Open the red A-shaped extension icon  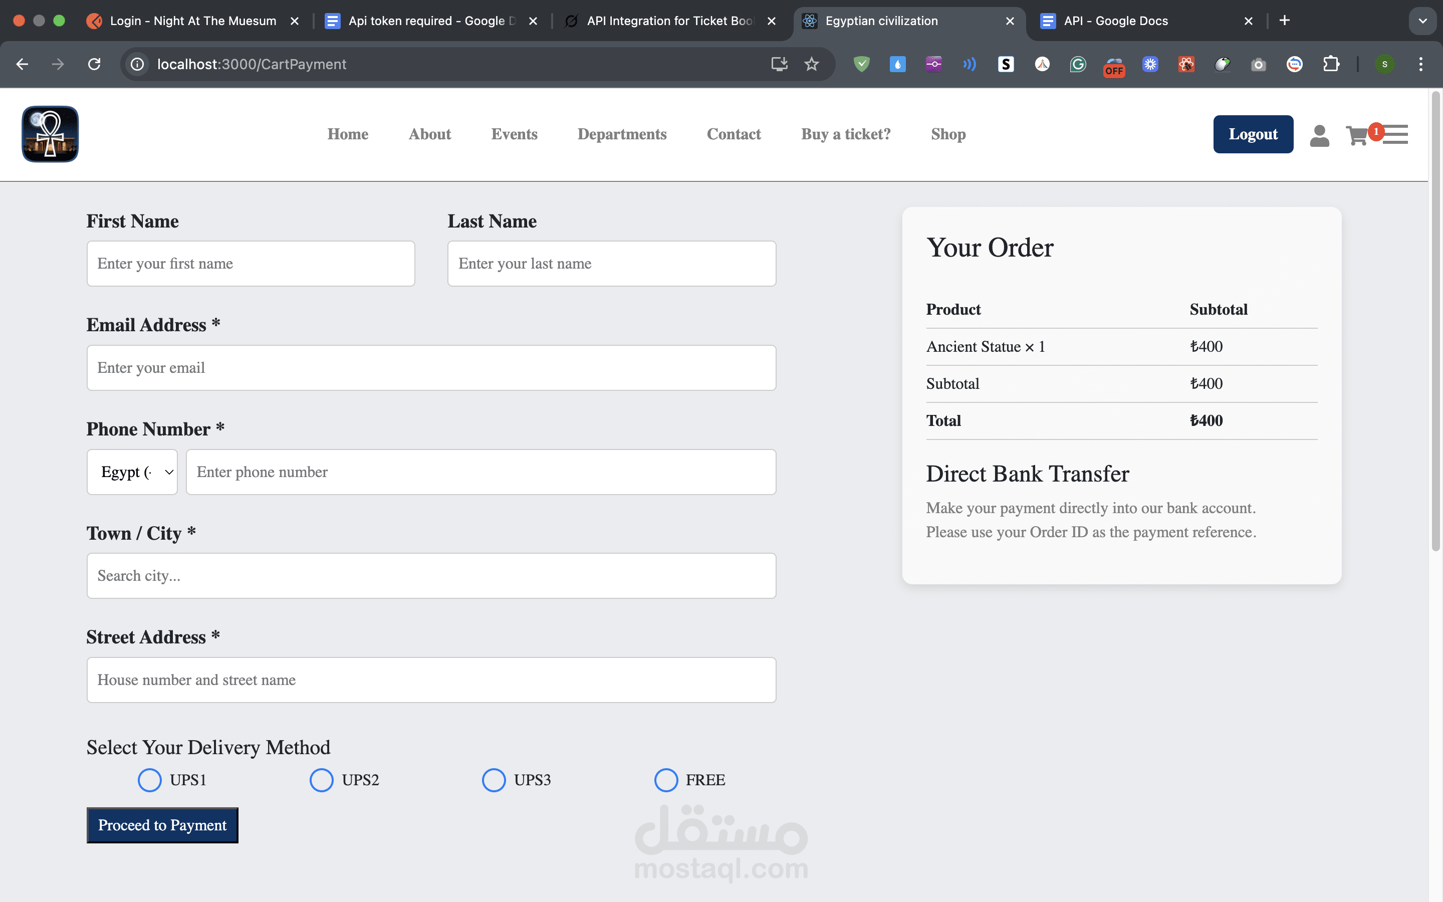(x=1042, y=65)
